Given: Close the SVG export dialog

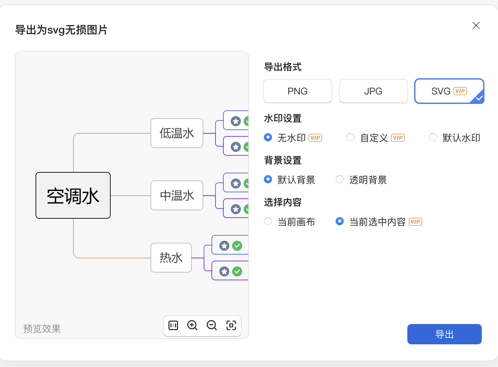Looking at the screenshot, I should click(476, 25).
